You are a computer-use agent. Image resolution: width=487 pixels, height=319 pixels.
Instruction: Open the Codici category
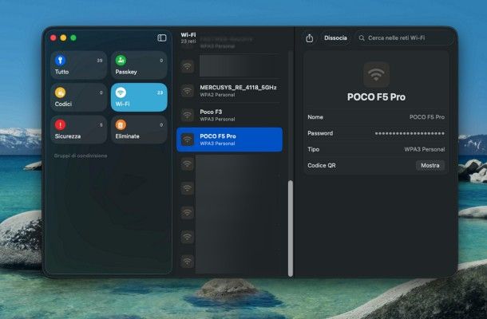coord(79,97)
